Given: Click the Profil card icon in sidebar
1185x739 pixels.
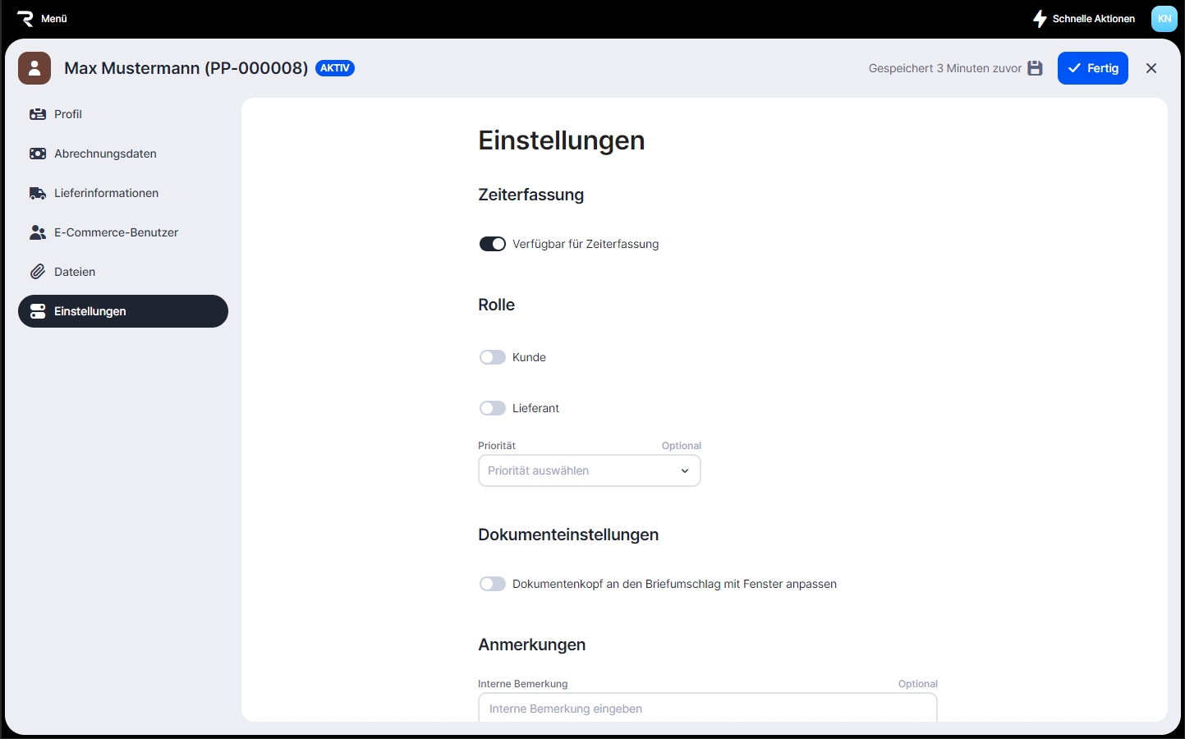Looking at the screenshot, I should coord(38,114).
